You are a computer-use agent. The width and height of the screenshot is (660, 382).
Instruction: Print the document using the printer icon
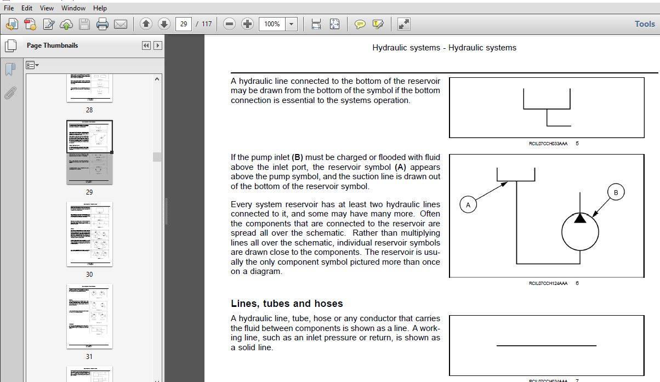click(x=103, y=24)
